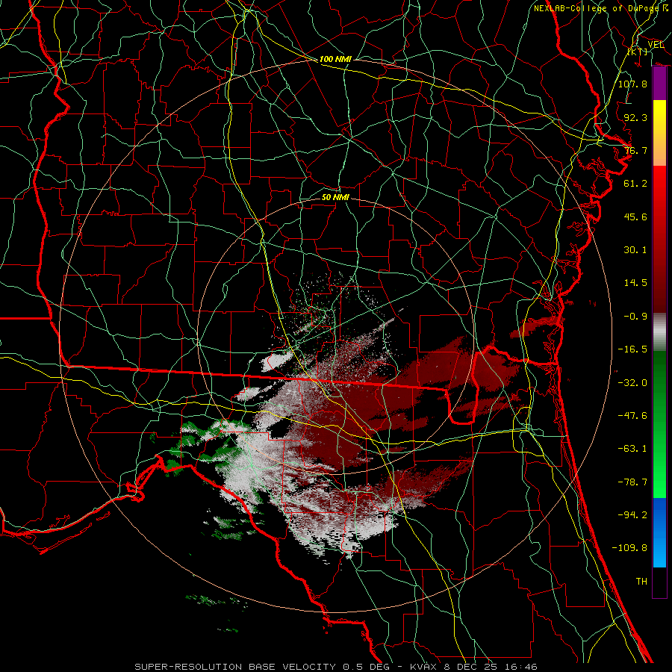This screenshot has width=672, height=672.
Task: Click the -109.8 velocity scale value
Action: 629,548
